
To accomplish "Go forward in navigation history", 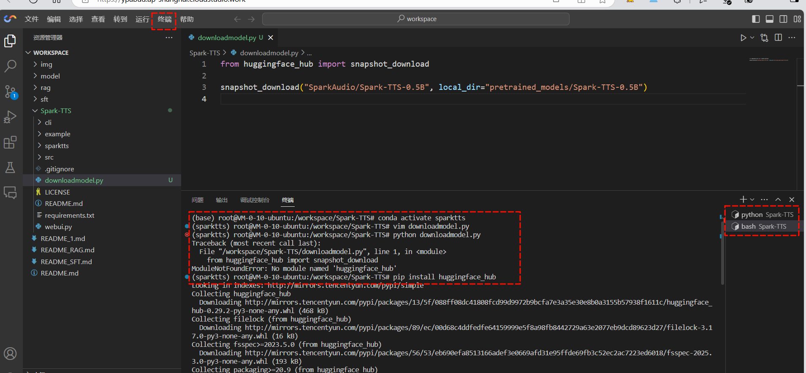I will [251, 19].
